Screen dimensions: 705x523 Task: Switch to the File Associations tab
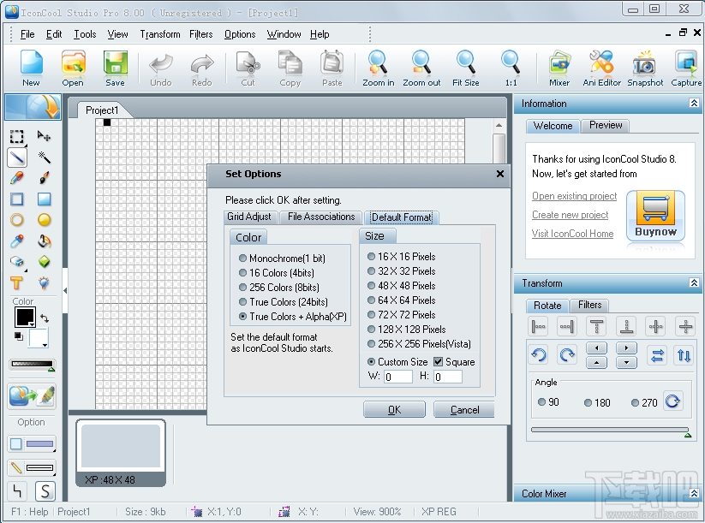pos(320,217)
